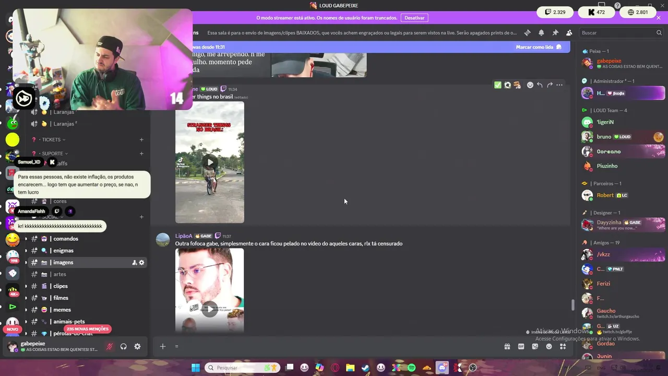
Task: Open the clipes channel
Action: 88,286
